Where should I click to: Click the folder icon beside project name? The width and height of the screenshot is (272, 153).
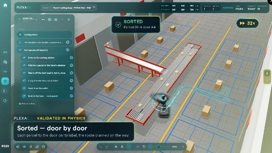[x=94, y=8]
